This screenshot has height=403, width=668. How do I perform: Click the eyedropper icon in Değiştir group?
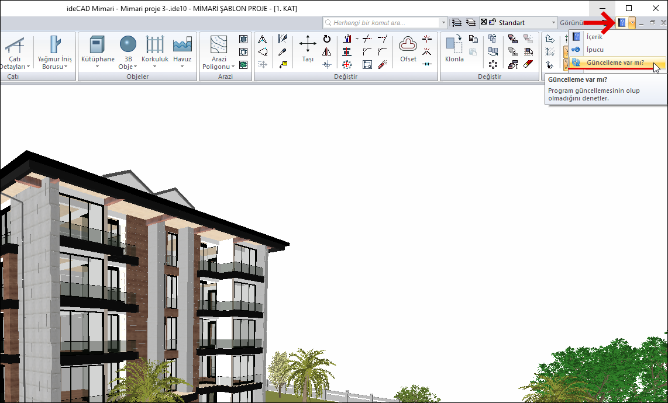tap(282, 52)
